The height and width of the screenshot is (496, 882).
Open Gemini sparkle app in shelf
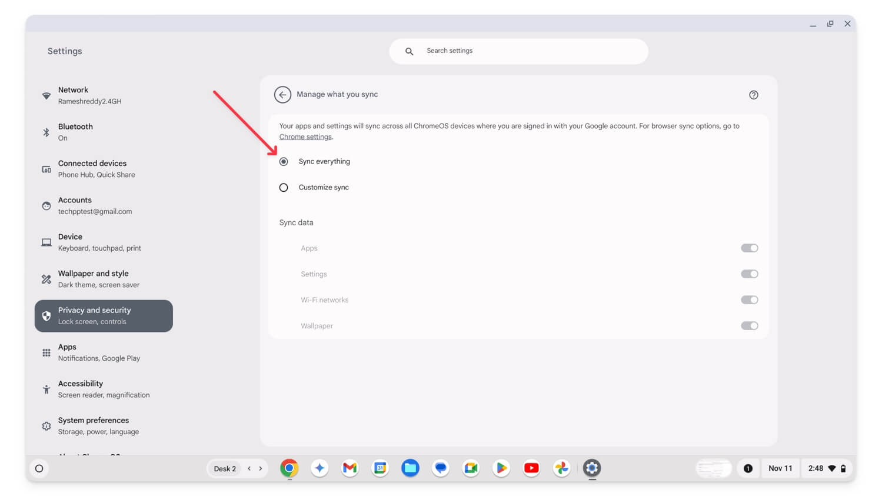point(319,468)
